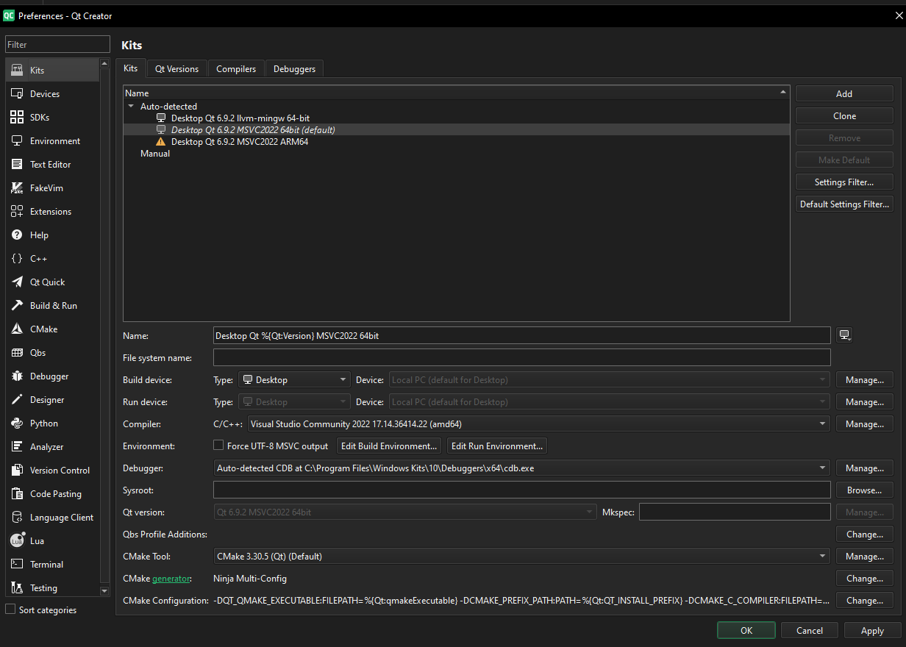Open Debugger selection dropdown
This screenshot has width=906, height=647.
pyautogui.click(x=522, y=468)
